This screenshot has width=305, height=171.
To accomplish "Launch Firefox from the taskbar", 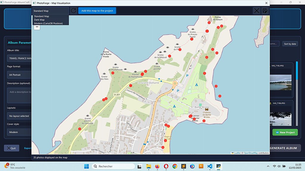I will [x=157, y=166].
